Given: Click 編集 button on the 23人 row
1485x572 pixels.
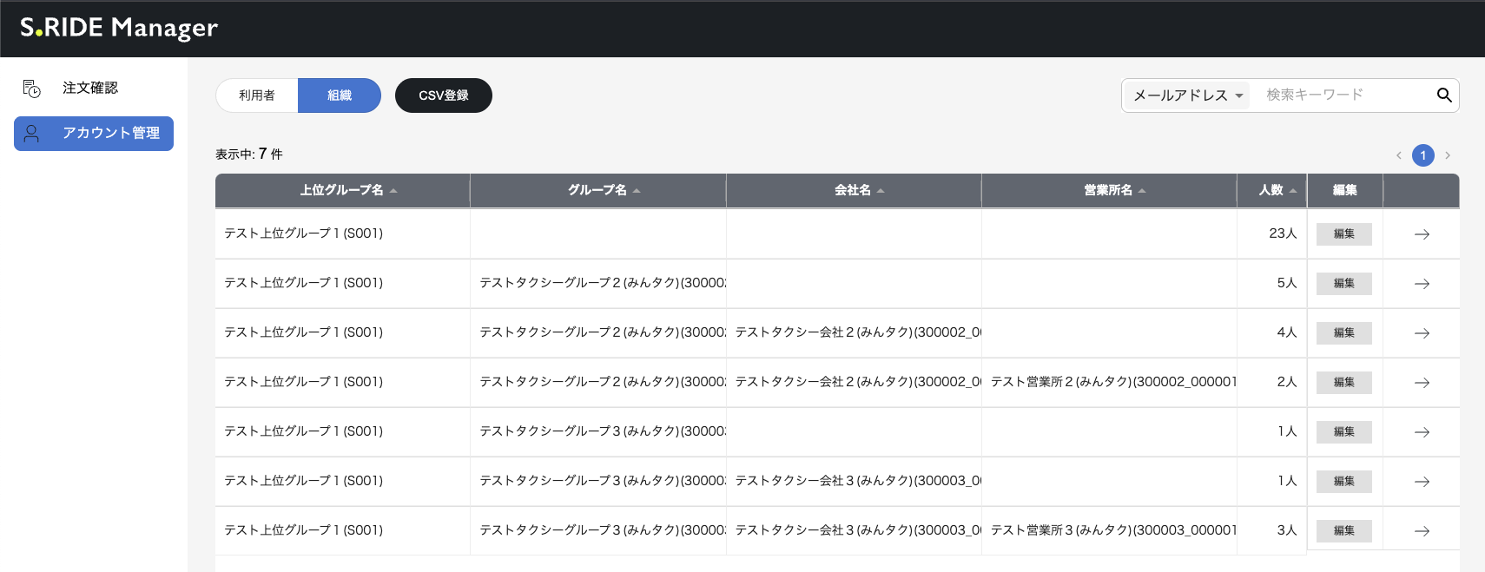Looking at the screenshot, I should pos(1343,234).
